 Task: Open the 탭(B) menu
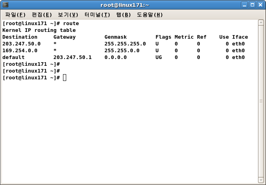point(124,15)
